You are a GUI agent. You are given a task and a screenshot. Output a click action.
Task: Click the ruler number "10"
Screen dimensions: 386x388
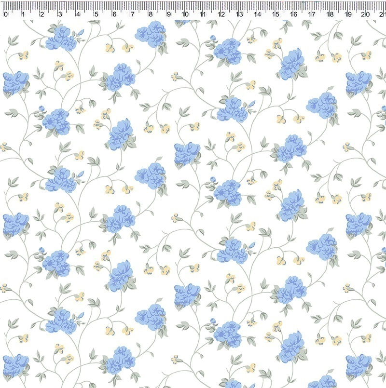(185, 14)
